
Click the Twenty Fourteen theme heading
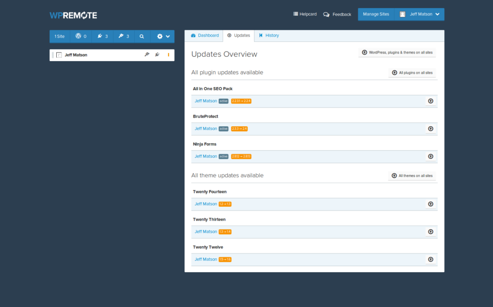209,192
